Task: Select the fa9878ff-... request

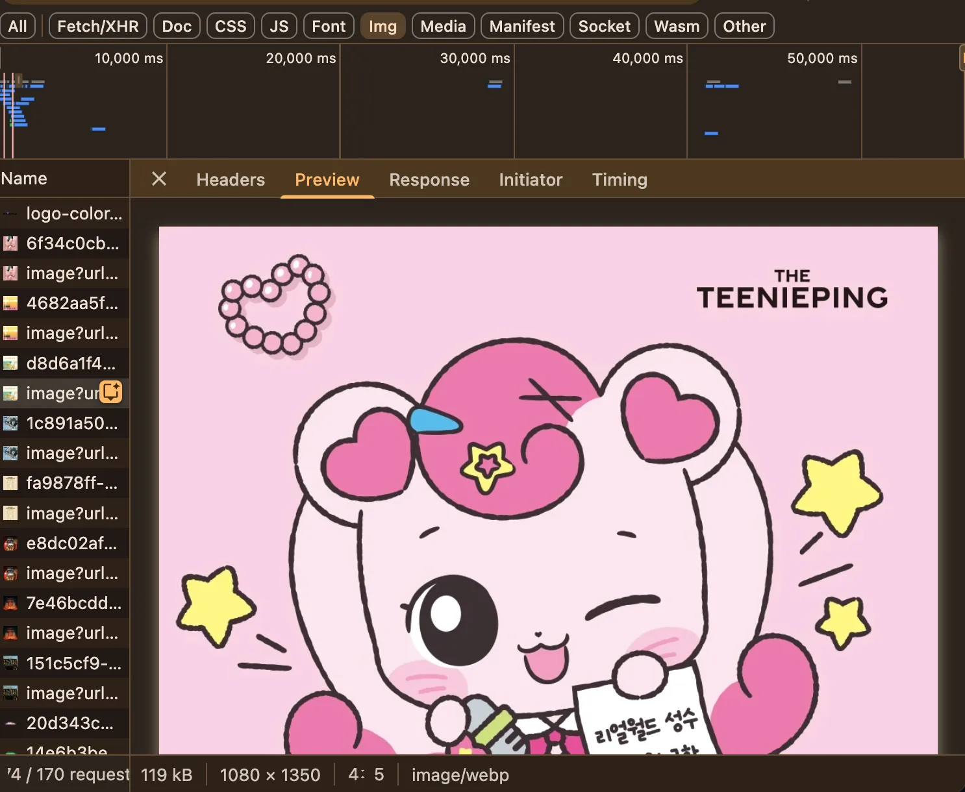Action: [x=65, y=483]
